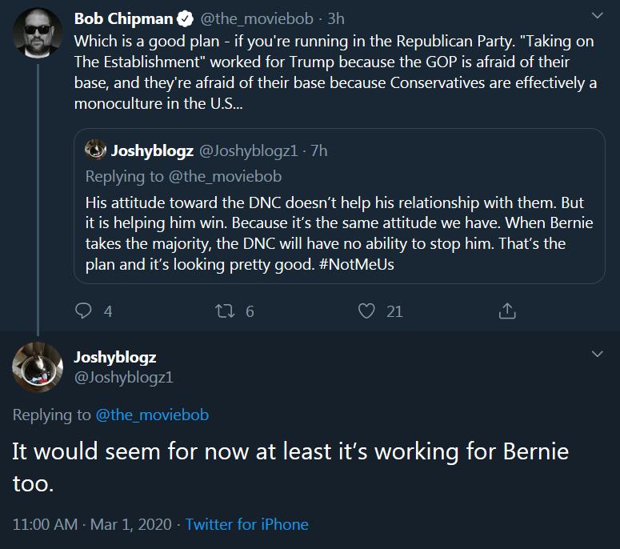
Task: Click the @Joshyblogz1 handle below the name
Action: coord(124,378)
